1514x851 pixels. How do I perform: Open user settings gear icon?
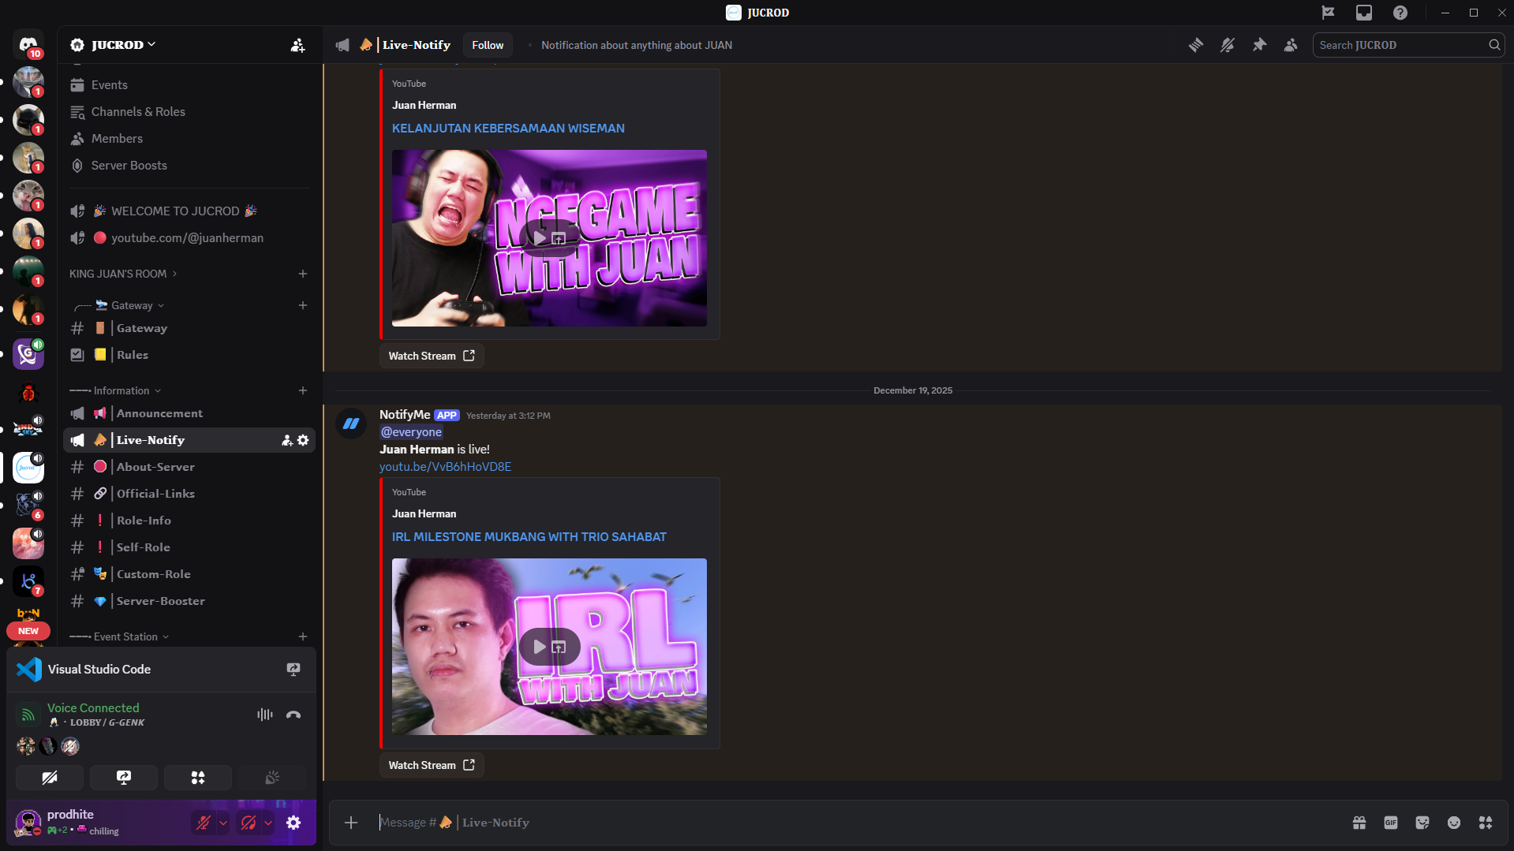pyautogui.click(x=293, y=823)
